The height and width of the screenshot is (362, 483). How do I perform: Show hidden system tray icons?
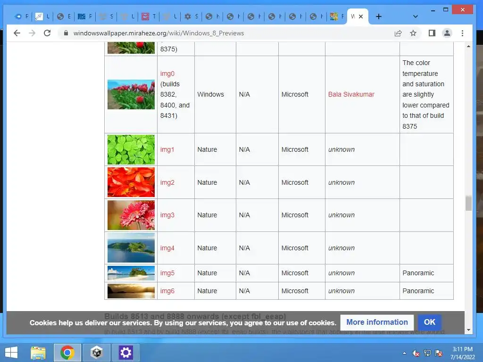coord(404,353)
